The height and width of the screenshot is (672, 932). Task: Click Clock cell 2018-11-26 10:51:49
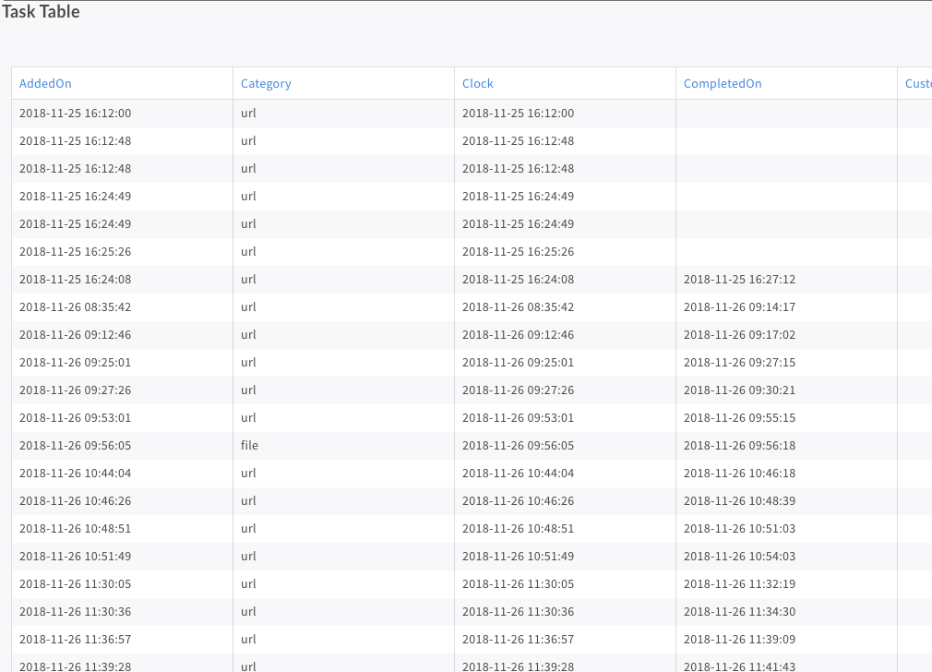[518, 557]
